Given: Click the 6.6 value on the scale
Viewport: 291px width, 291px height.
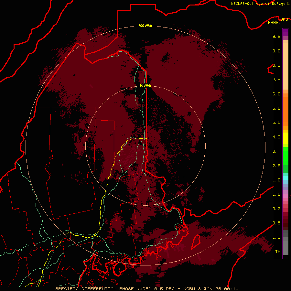Looking at the screenshot, I should tap(276, 94).
